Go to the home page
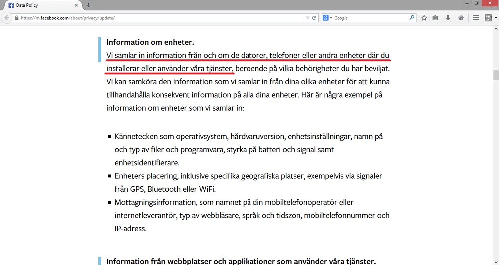499x265 pixels. pyautogui.click(x=461, y=18)
